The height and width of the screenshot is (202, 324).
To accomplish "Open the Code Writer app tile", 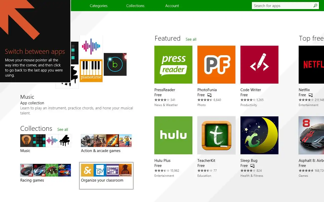I will (259, 65).
